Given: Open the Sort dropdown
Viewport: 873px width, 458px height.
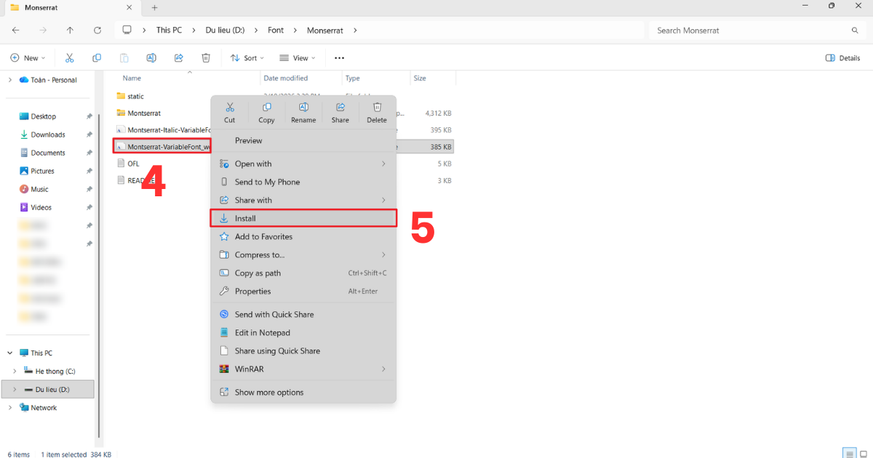Looking at the screenshot, I should pyautogui.click(x=247, y=57).
